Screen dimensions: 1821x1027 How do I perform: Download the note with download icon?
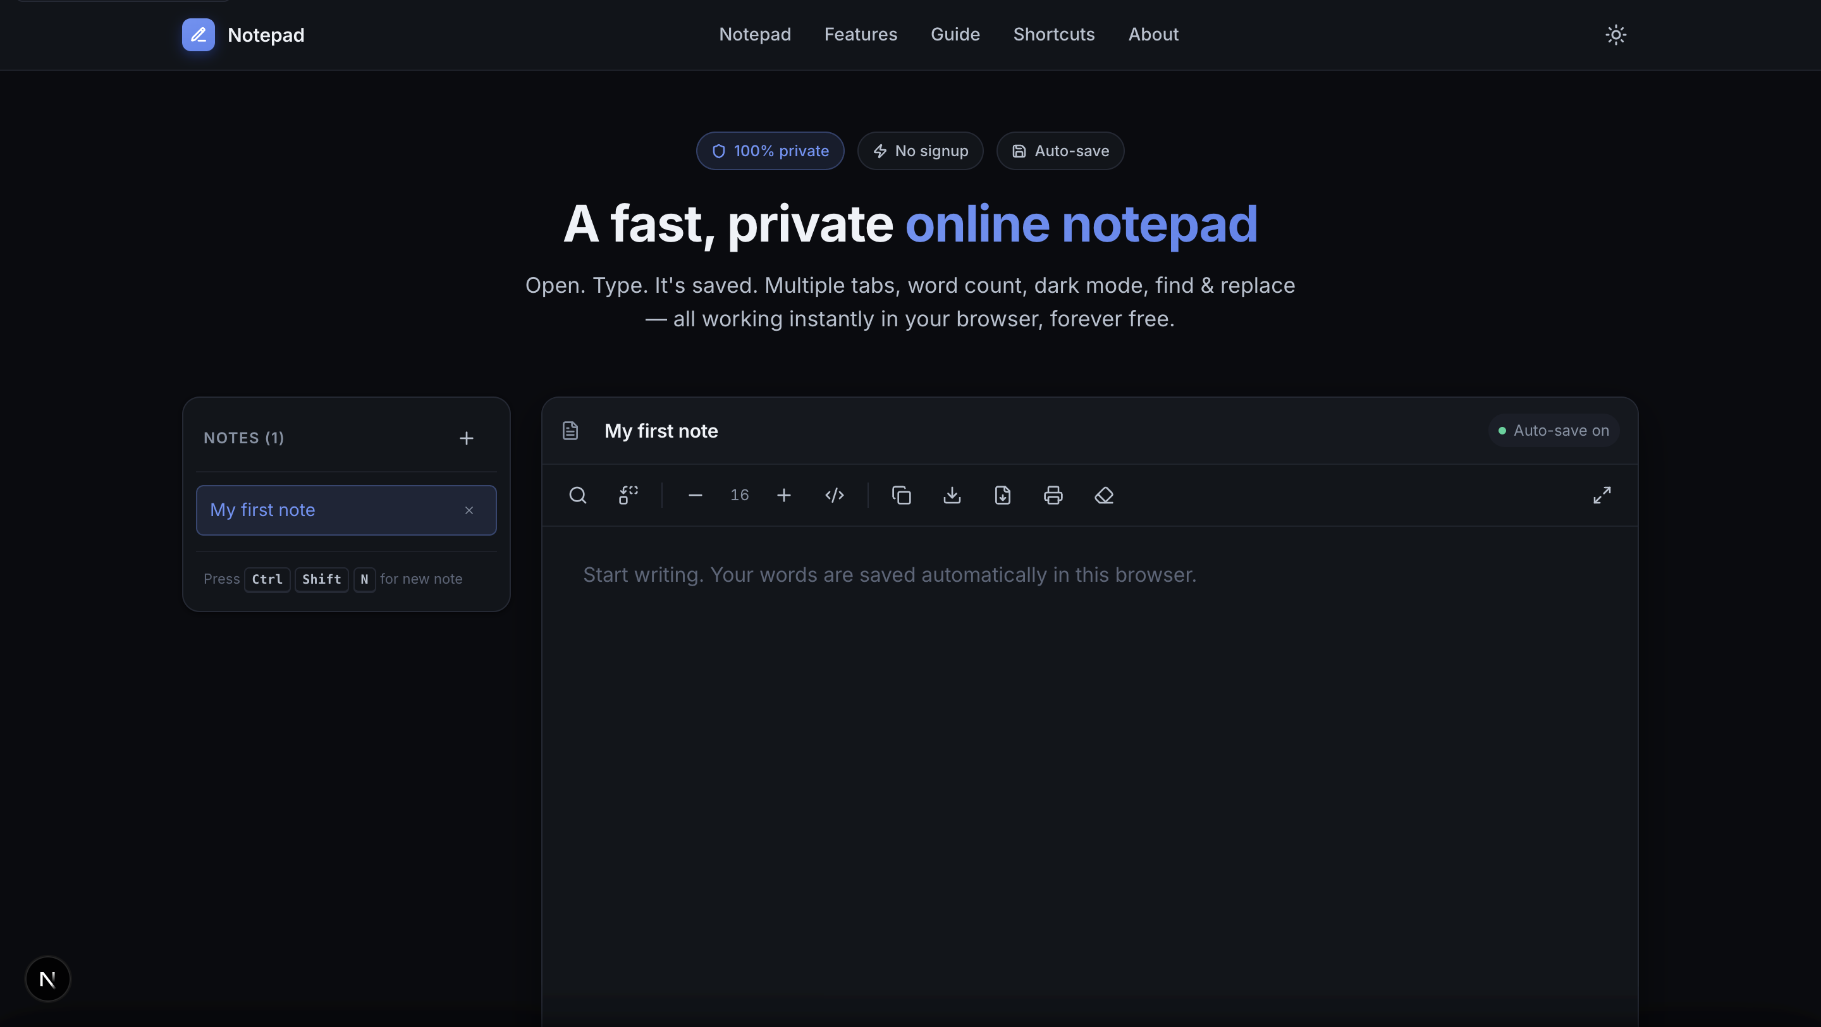pyautogui.click(x=952, y=495)
